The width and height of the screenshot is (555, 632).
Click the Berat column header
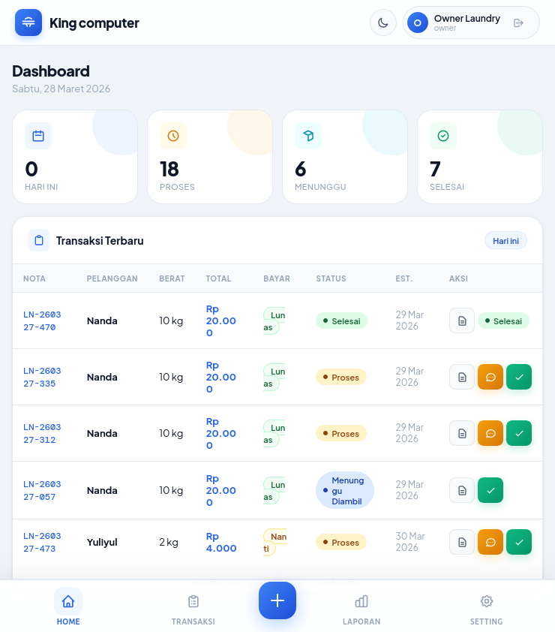172,278
